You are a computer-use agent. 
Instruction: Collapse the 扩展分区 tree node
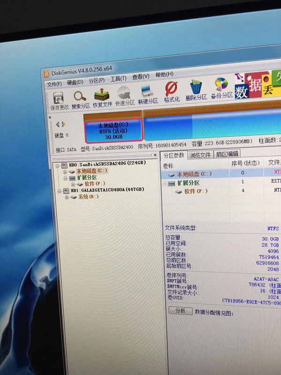tap(65, 179)
